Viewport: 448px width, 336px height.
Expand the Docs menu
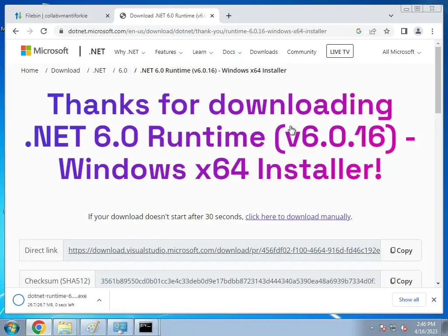point(232,52)
